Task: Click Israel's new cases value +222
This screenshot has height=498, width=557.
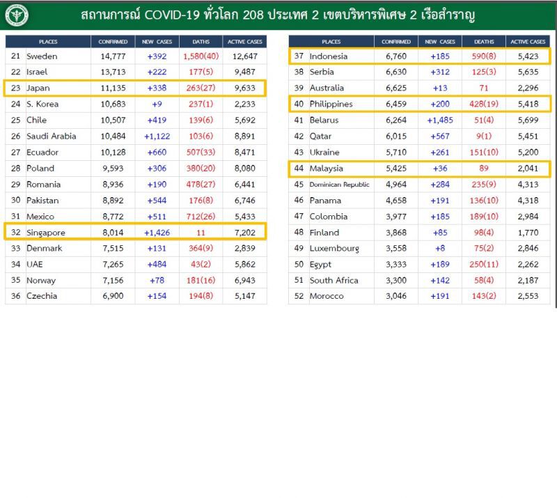Action: 157,72
